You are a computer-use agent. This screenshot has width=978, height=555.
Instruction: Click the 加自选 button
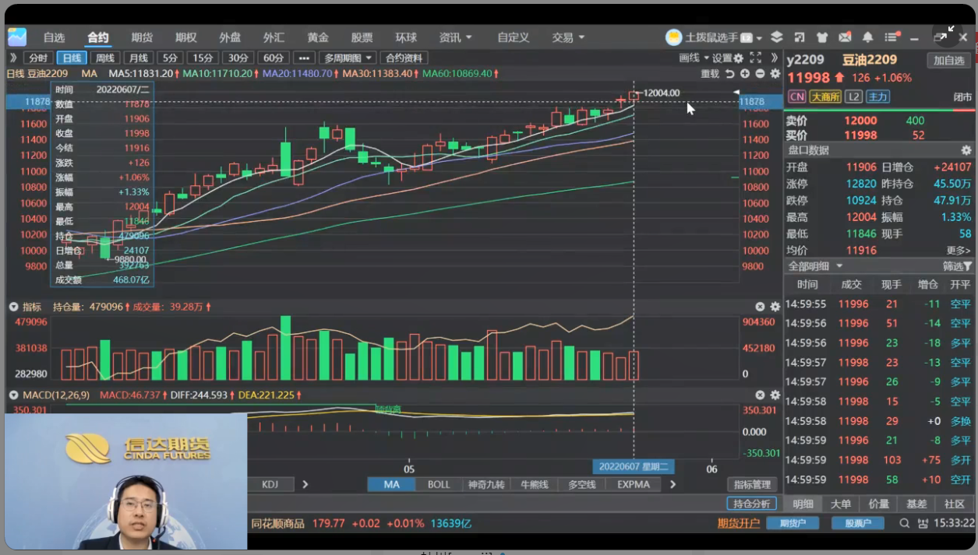pyautogui.click(x=948, y=61)
